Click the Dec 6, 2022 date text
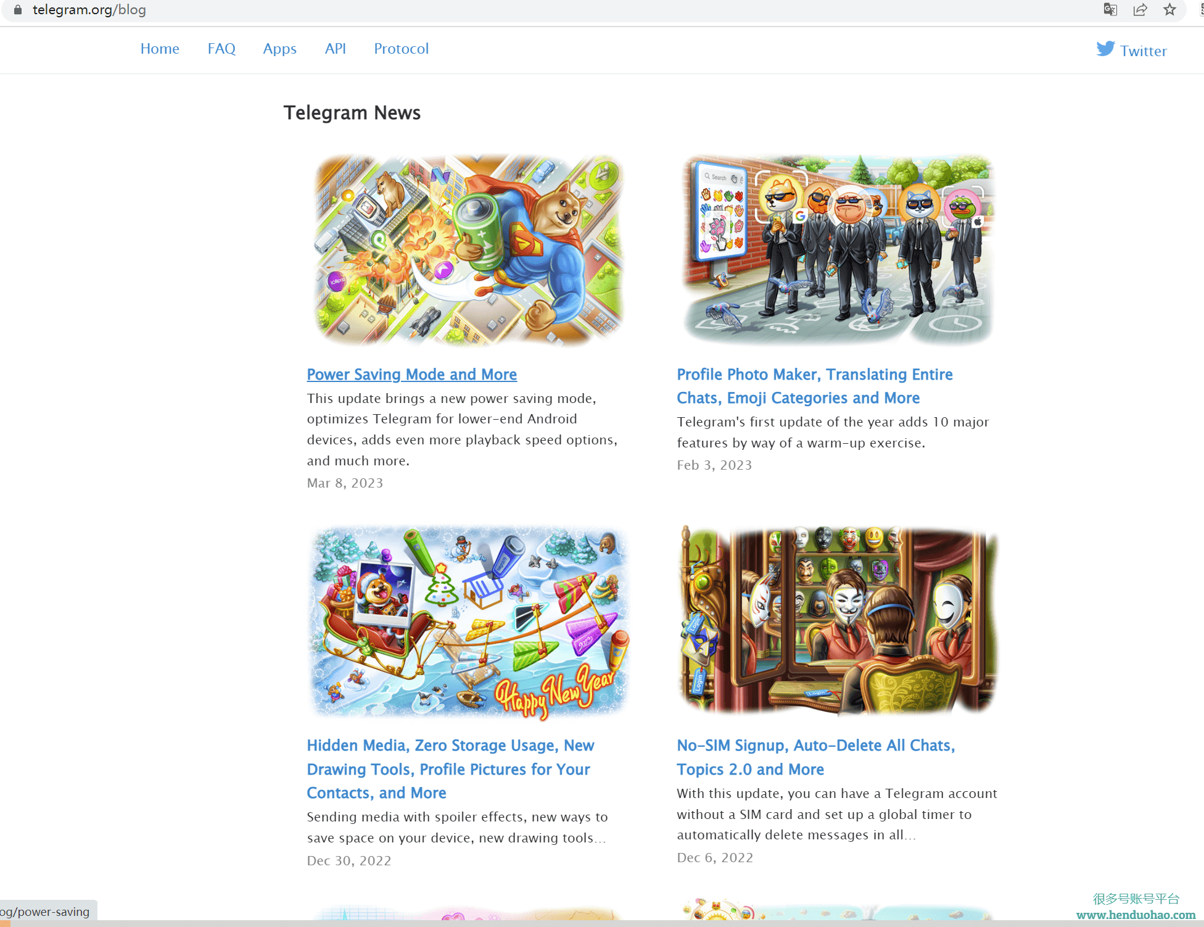Screen dimensions: 1204x927 click(715, 857)
